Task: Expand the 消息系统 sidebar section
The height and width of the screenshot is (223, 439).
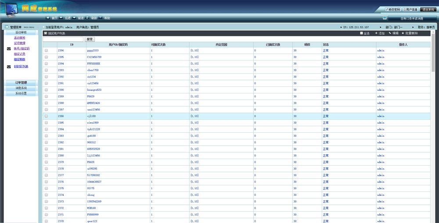Action: (x=21, y=88)
